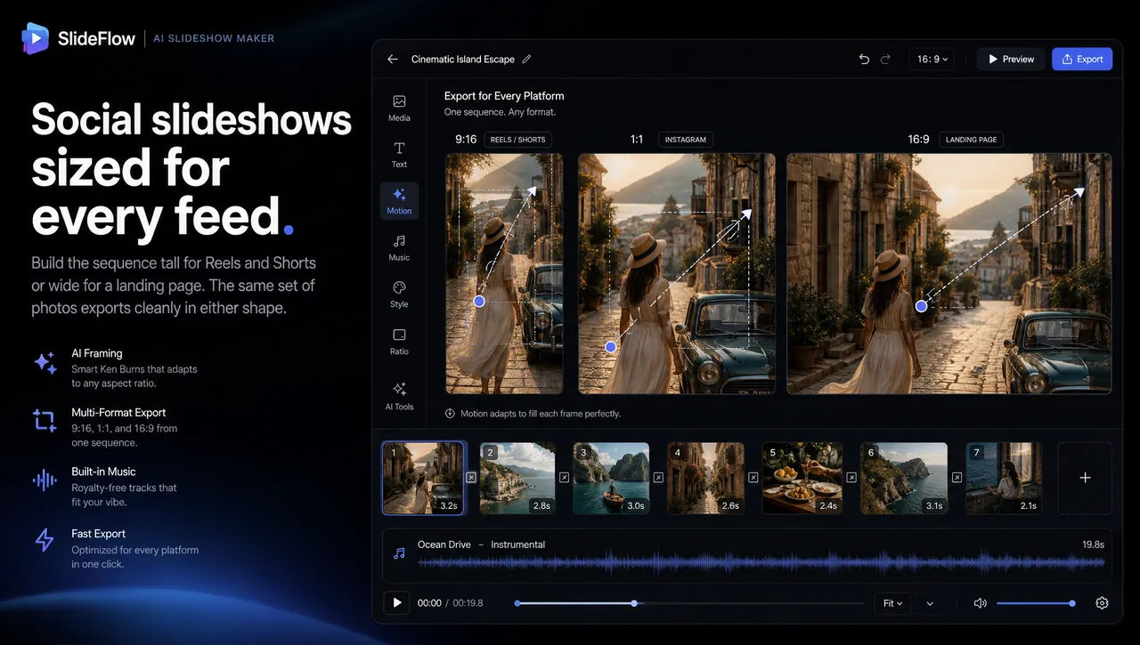The image size is (1140, 645).
Task: Open playback settings gear icon
Action: click(x=1102, y=603)
